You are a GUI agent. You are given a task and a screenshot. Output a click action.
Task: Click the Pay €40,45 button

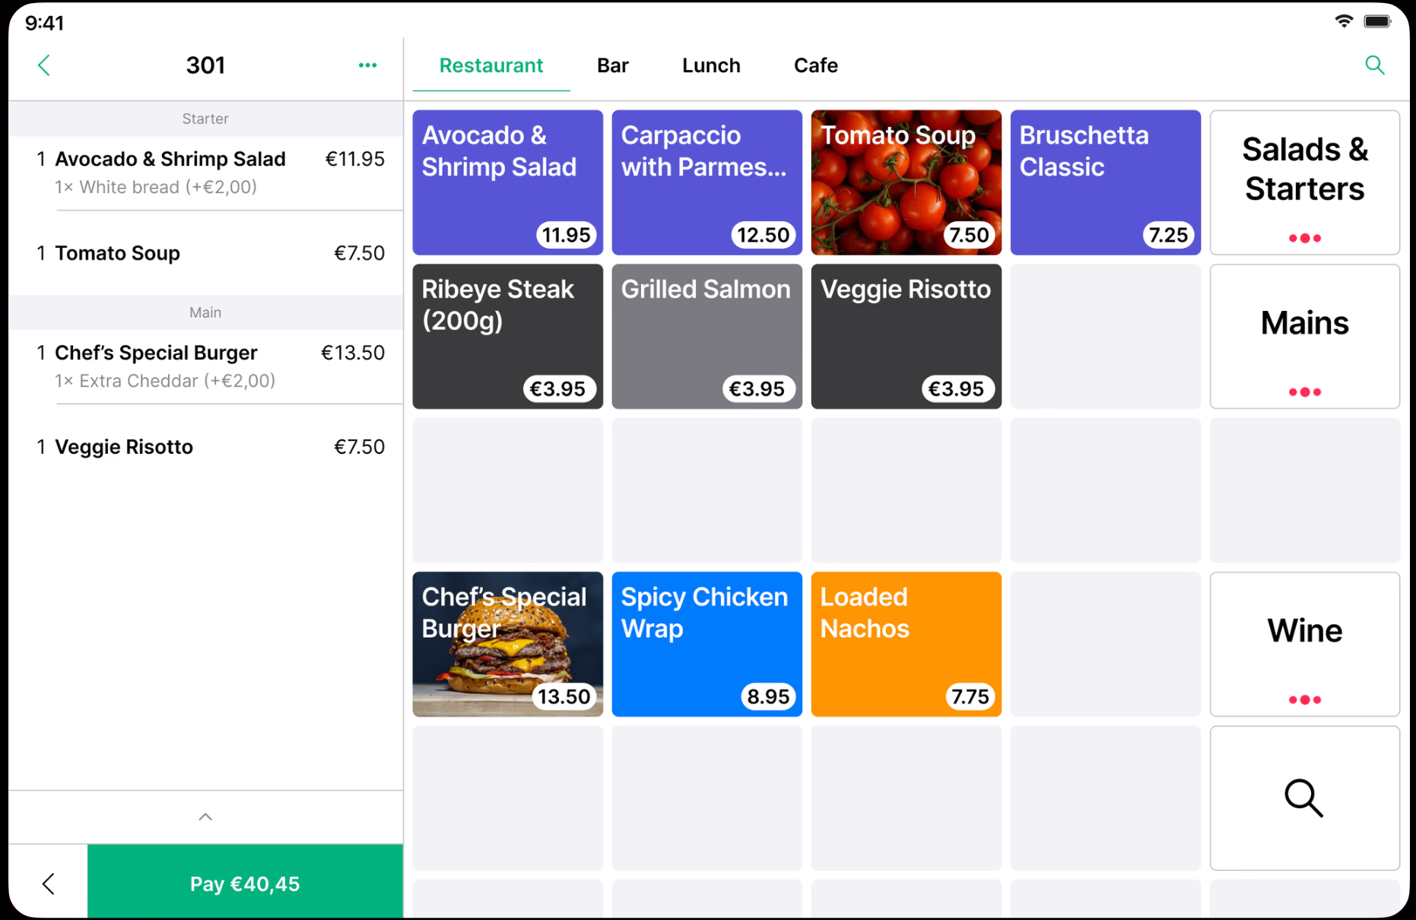[245, 884]
